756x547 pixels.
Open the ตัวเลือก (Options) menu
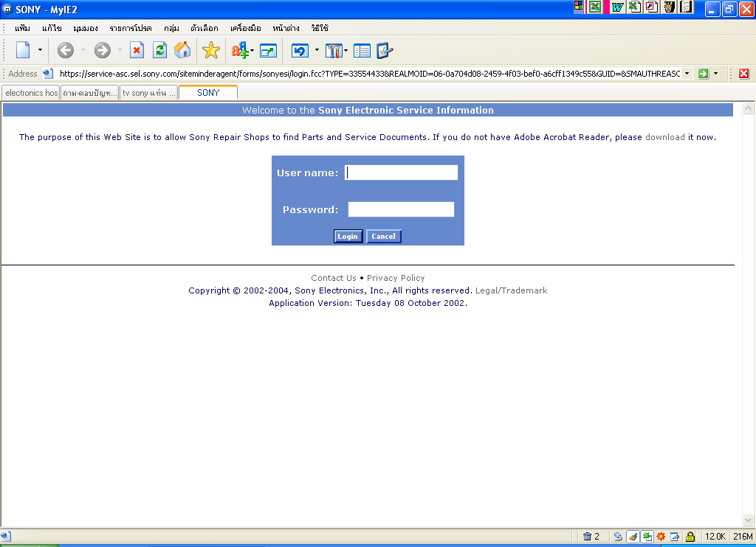204,28
